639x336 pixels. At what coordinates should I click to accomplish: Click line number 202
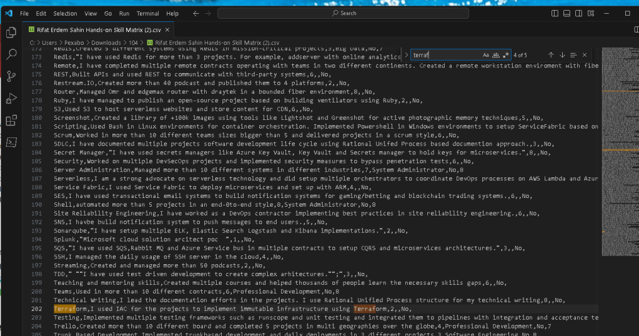37,309
